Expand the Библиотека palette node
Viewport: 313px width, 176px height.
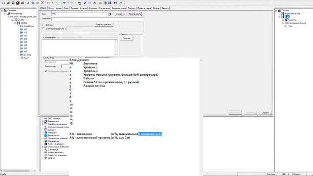point(43,121)
